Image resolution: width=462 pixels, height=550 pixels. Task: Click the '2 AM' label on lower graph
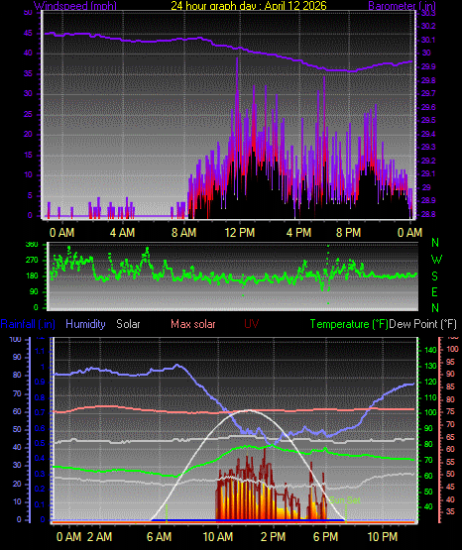(x=99, y=536)
